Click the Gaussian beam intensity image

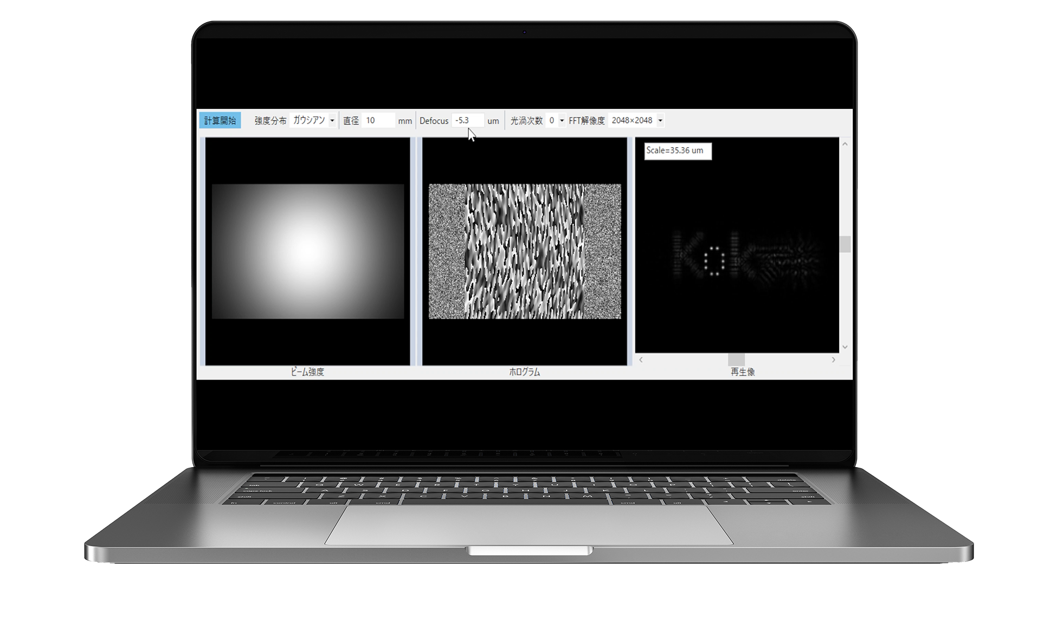tap(307, 251)
